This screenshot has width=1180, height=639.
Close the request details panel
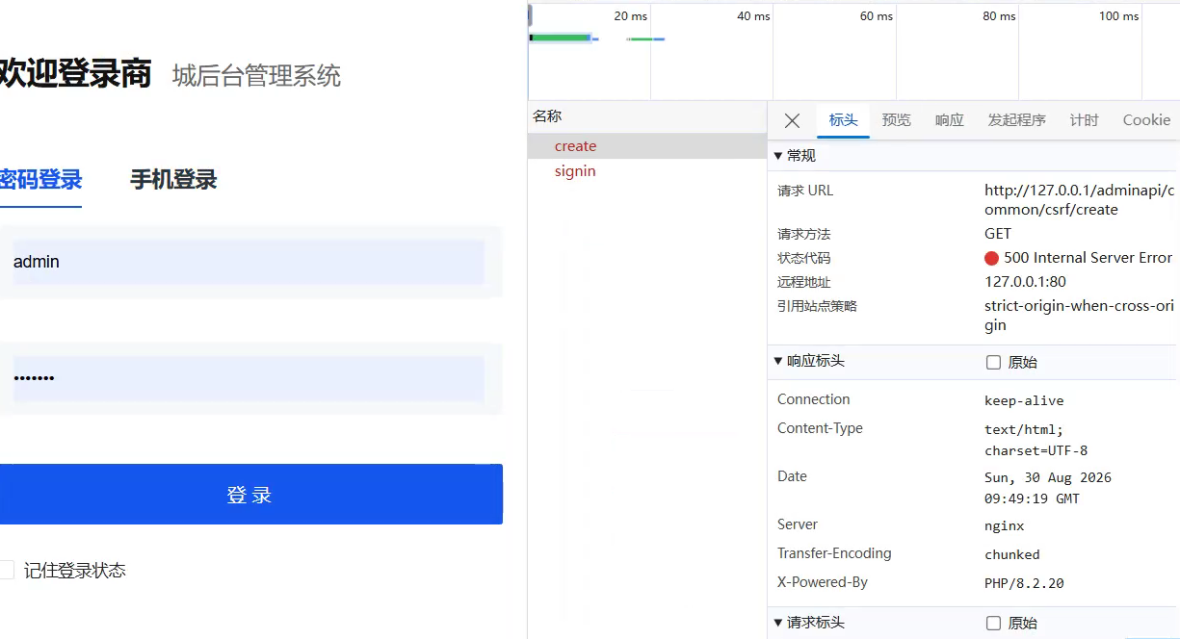(x=792, y=120)
